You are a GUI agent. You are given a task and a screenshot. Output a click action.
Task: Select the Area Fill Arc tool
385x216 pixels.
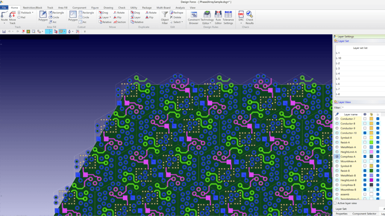pyautogui.click(x=53, y=22)
